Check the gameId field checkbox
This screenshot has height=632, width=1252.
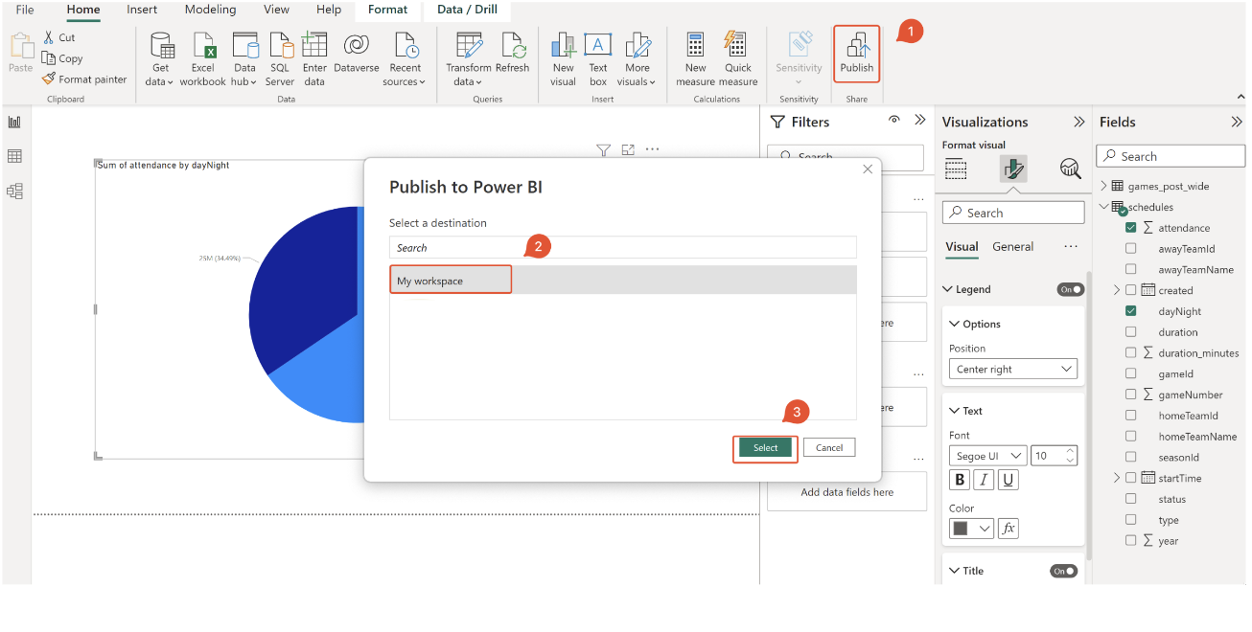tap(1130, 373)
